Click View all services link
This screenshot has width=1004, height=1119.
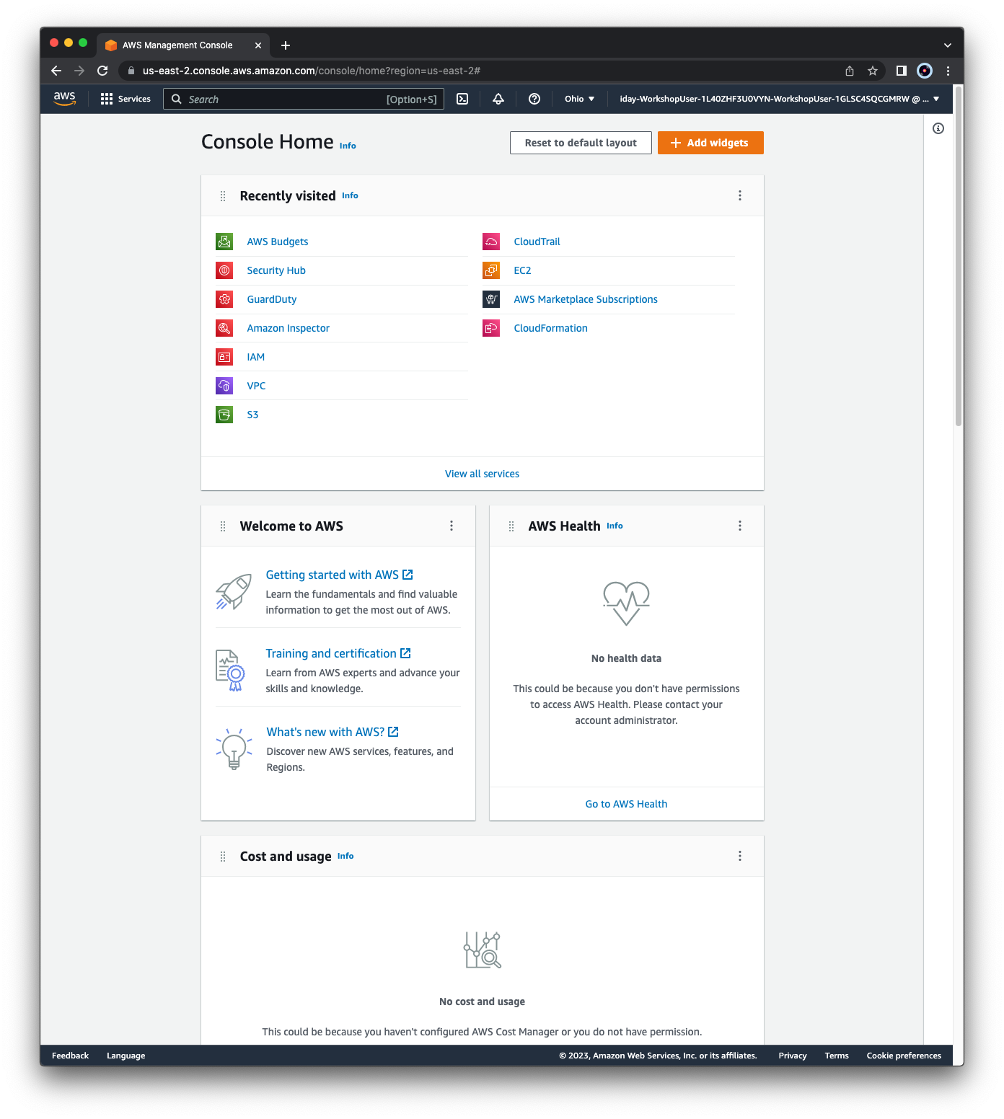(482, 474)
